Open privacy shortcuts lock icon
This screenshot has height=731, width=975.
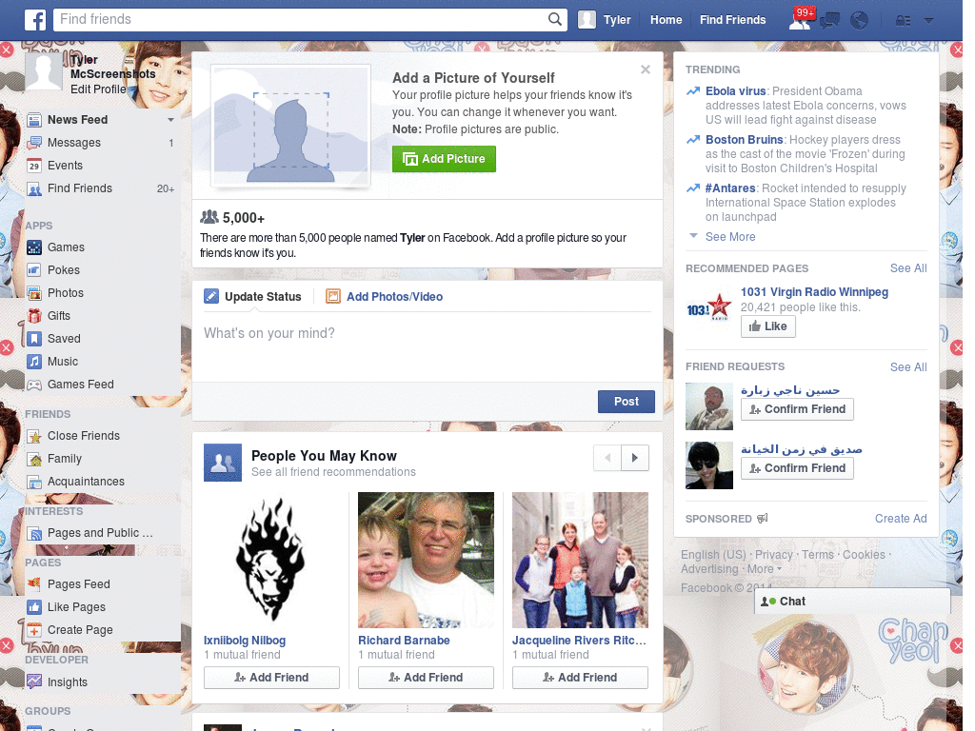[x=903, y=21]
